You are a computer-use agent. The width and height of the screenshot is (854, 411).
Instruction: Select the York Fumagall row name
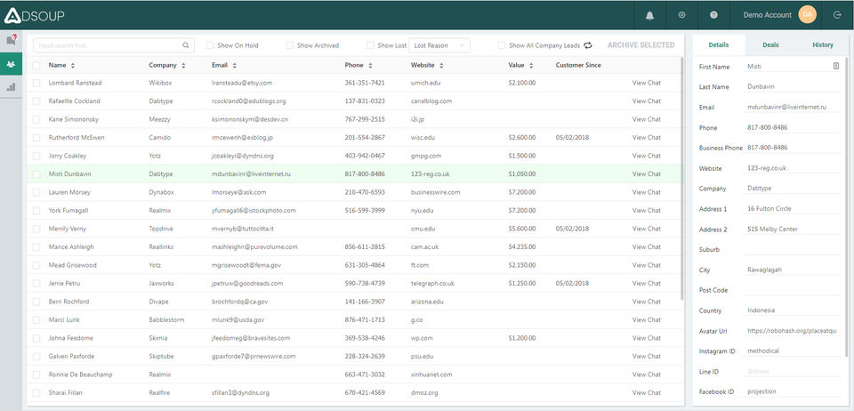tap(68, 211)
